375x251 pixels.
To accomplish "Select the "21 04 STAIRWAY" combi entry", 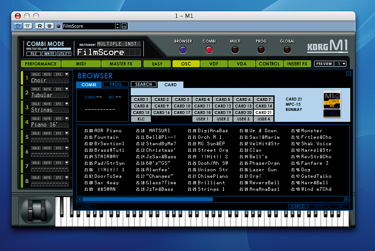I will click(102, 157).
